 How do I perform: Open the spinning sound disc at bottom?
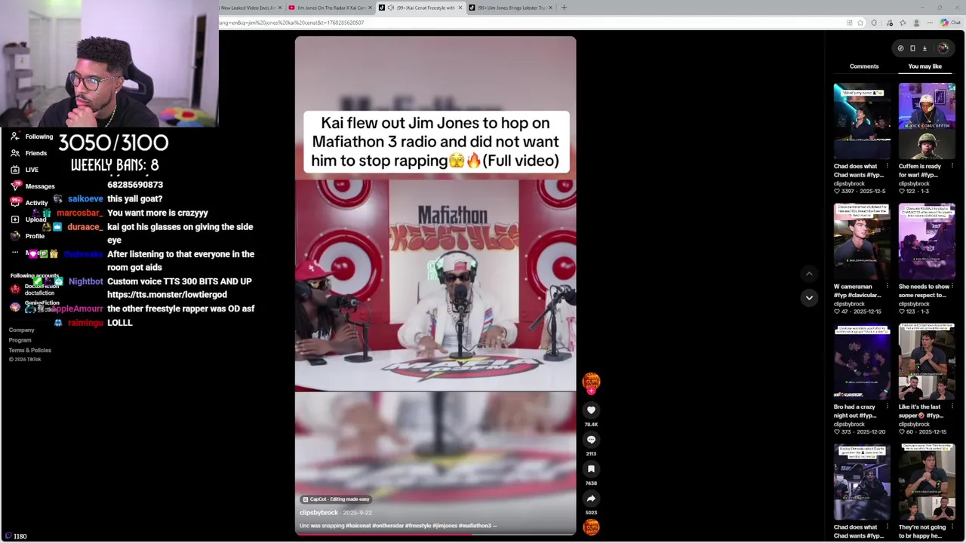click(x=591, y=527)
